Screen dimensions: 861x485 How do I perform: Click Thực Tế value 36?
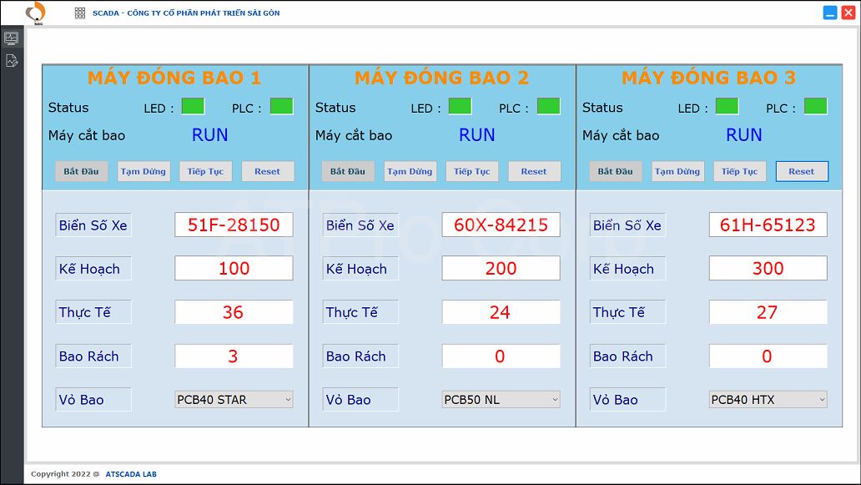click(234, 312)
